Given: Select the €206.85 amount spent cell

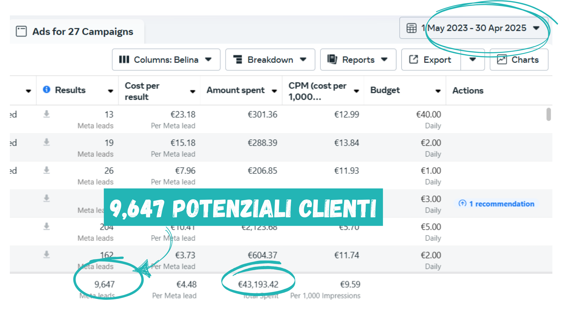Looking at the screenshot, I should point(262,171).
